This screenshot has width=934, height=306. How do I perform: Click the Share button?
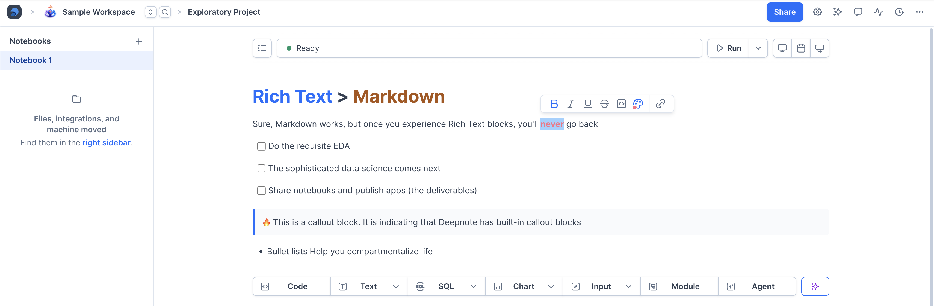pyautogui.click(x=785, y=12)
